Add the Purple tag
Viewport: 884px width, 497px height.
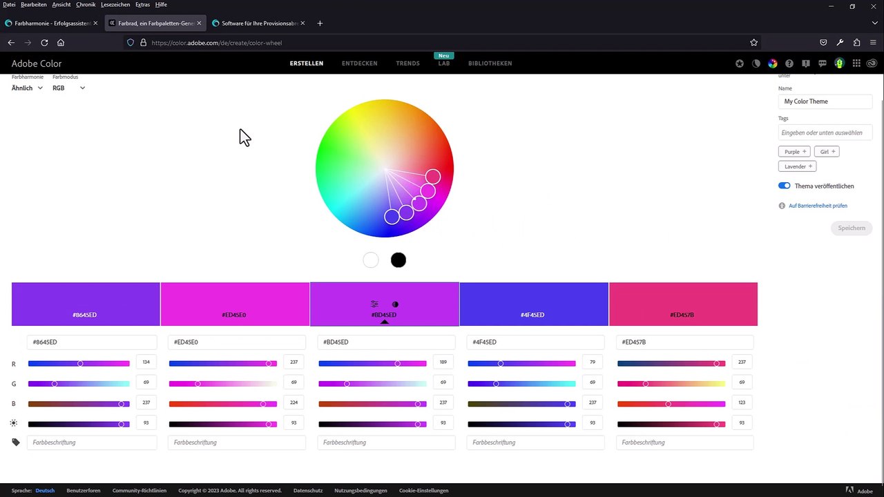[794, 151]
